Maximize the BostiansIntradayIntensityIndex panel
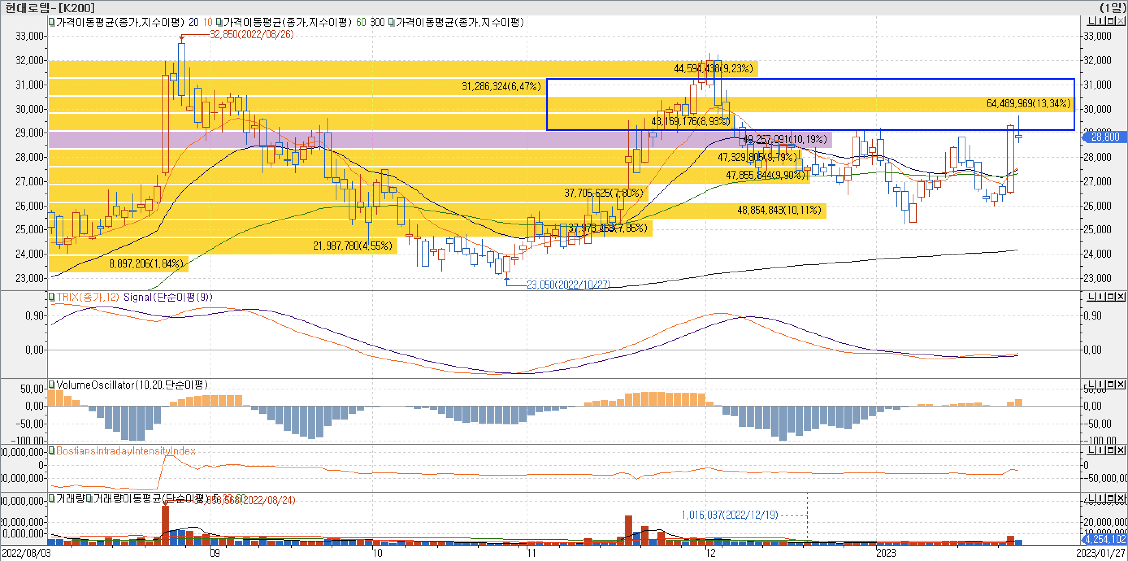 coord(1111,450)
